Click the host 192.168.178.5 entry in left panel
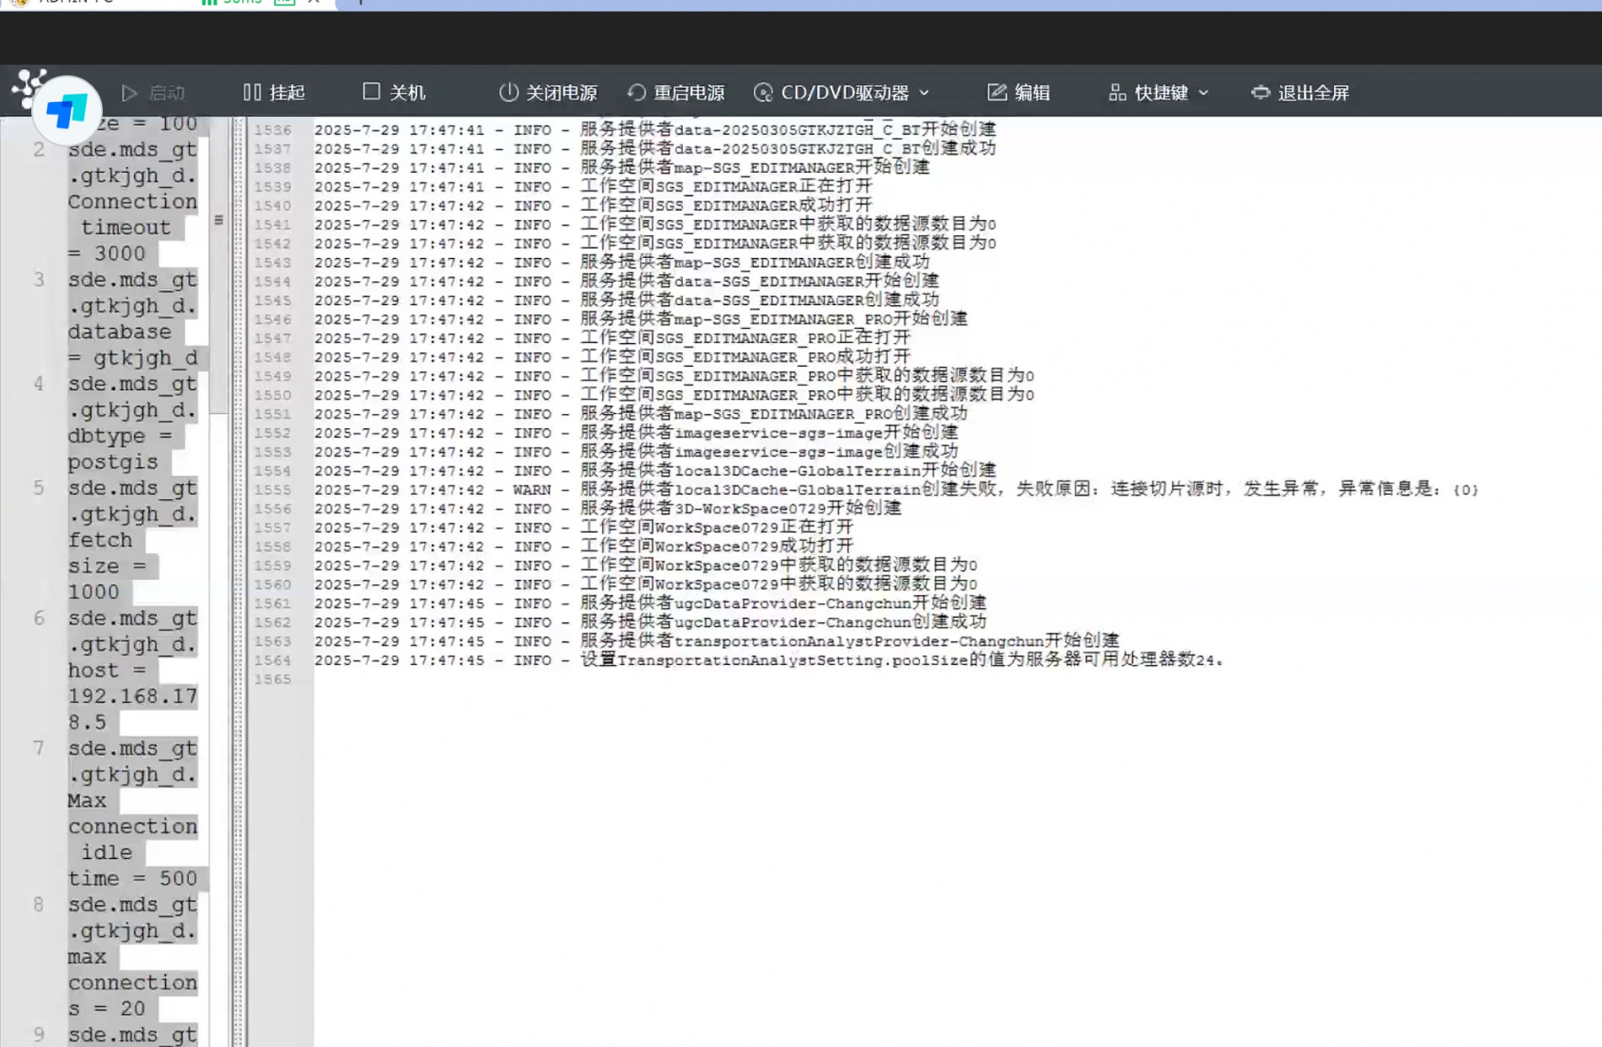 coord(132,696)
